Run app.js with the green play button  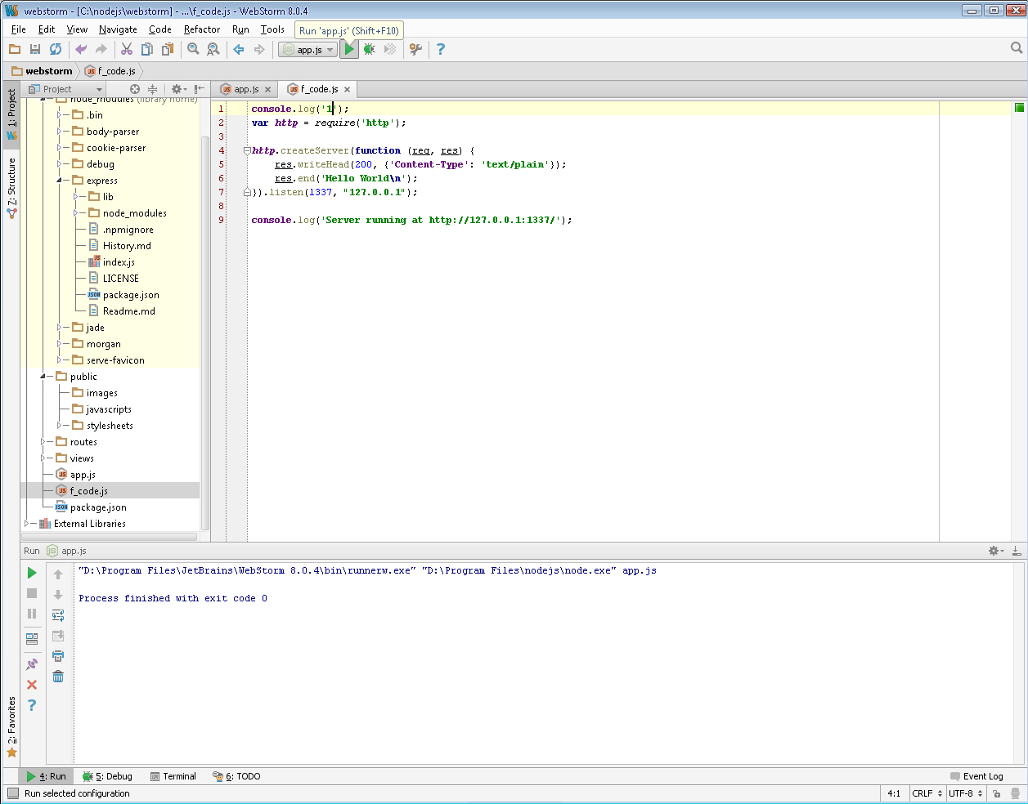click(x=349, y=49)
